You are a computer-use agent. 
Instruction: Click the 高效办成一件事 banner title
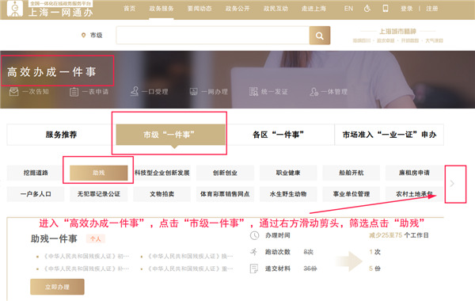51,72
